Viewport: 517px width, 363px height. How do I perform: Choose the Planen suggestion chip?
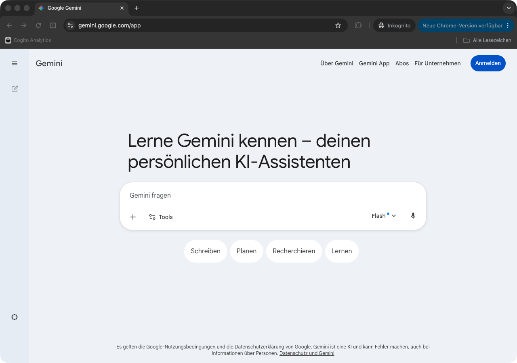[246, 251]
